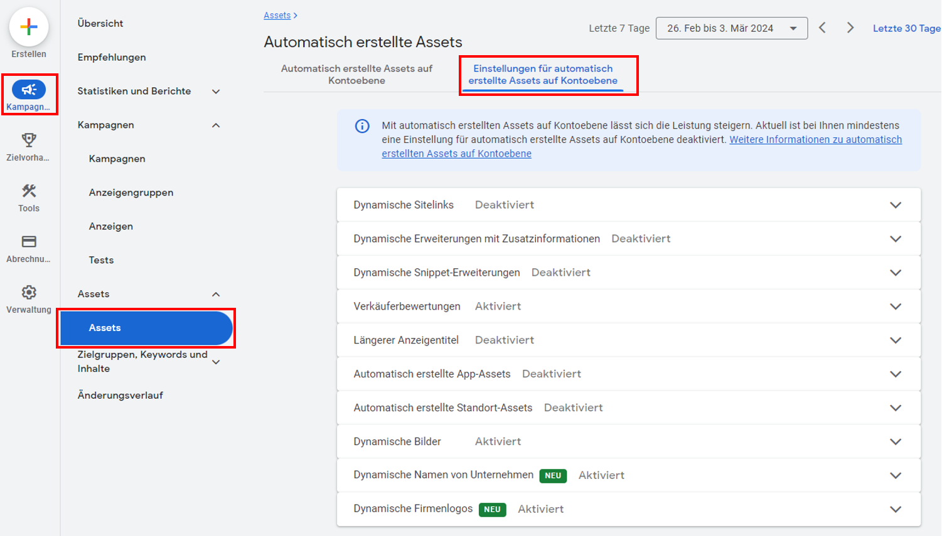Screen dimensions: 942x536
Task: Click the Erstellen plus icon
Action: coord(28,27)
